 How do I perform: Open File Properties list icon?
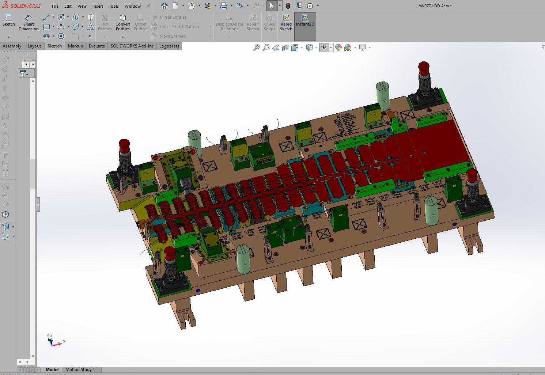pos(299,6)
